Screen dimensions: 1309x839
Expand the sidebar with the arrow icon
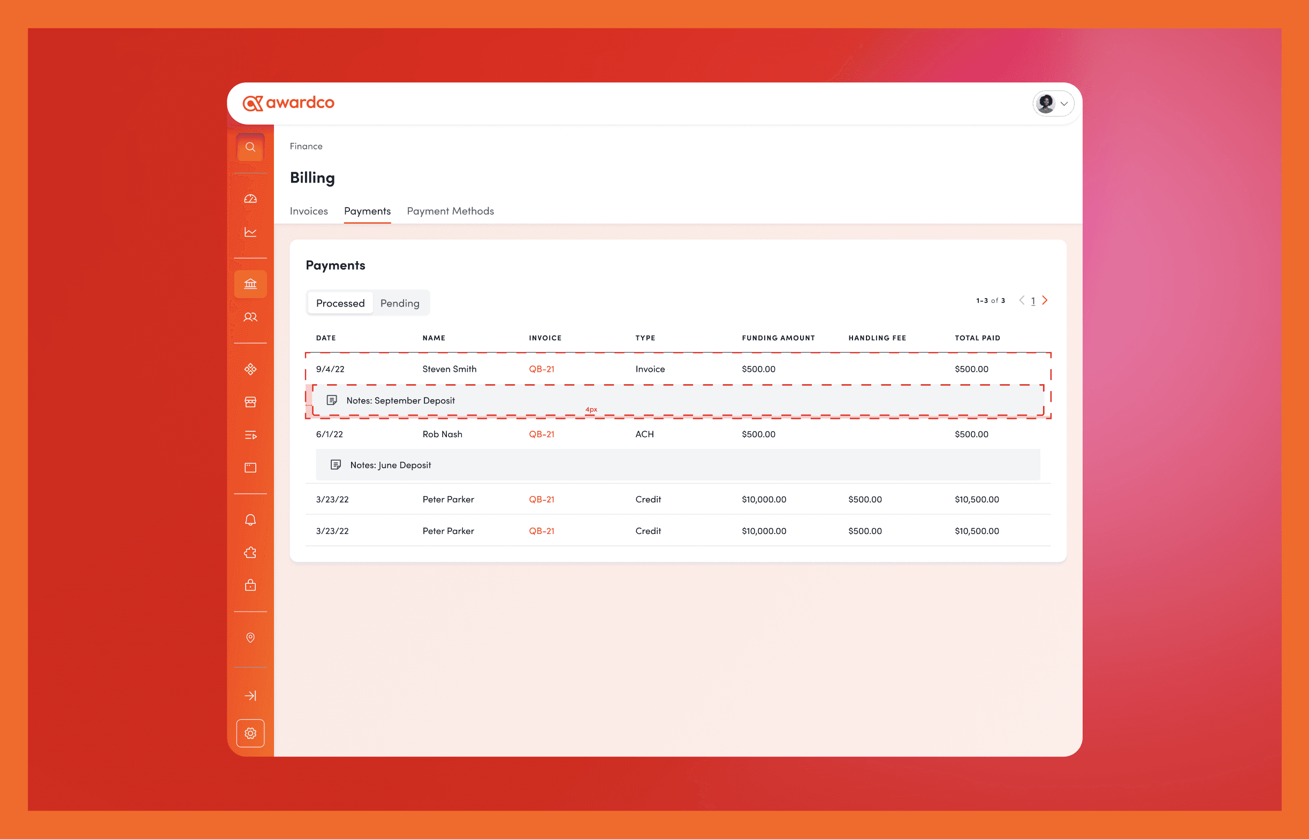pyautogui.click(x=250, y=696)
